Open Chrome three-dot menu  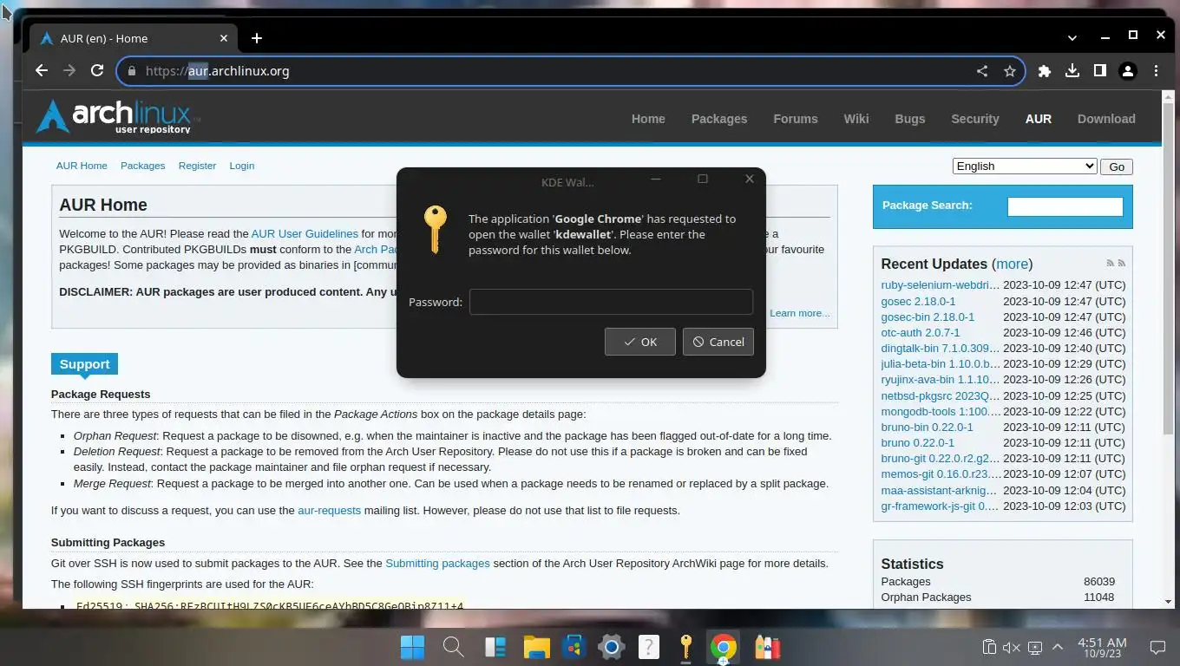point(1156,71)
